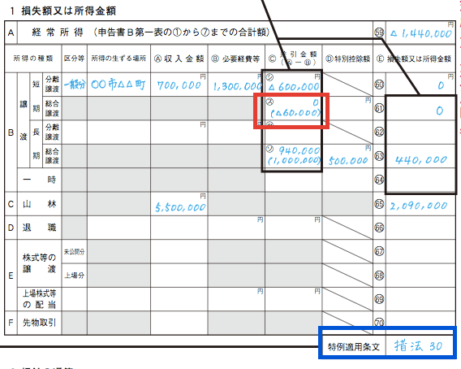Click circled number 62
461x369 pixels.
coord(379,132)
